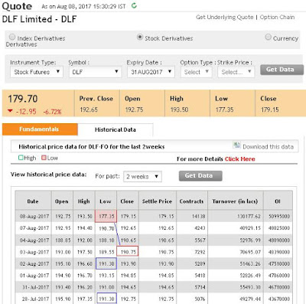This screenshot has width=306, height=304.
Task: Click the Download this data link
Action: point(268,147)
